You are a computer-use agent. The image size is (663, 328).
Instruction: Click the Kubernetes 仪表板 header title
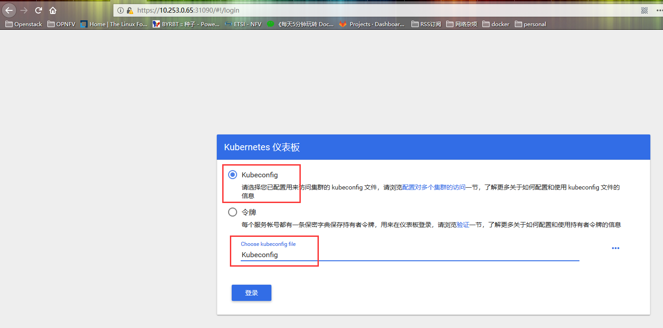coord(262,147)
